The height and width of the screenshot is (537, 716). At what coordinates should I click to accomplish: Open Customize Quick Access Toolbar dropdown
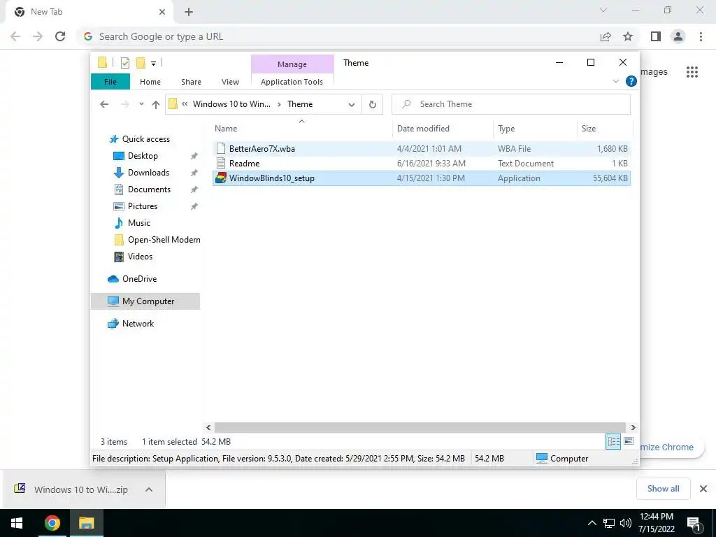click(x=153, y=64)
